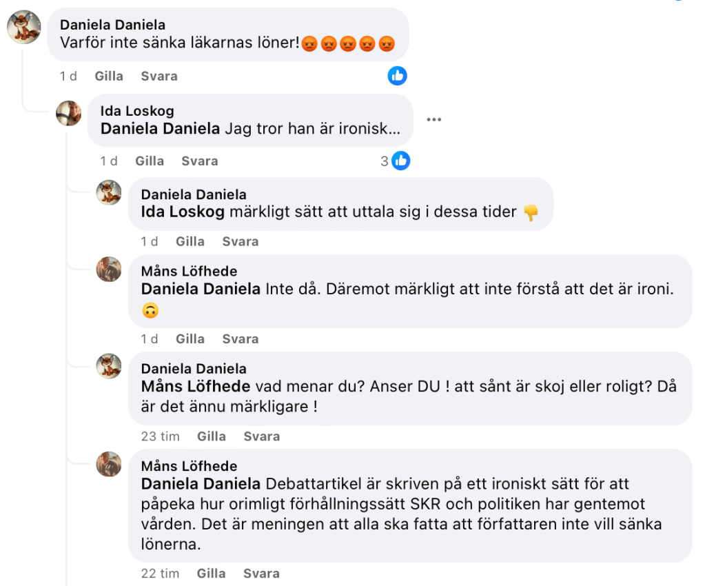The image size is (705, 586).
Task: Click the thumbs-up reaction icon on Ida Loskog's comment
Action: tap(401, 161)
